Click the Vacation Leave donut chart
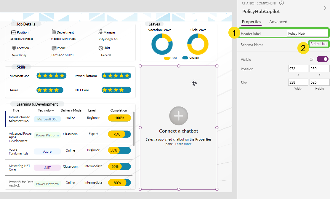This screenshot has width=330, height=199. (x=162, y=44)
